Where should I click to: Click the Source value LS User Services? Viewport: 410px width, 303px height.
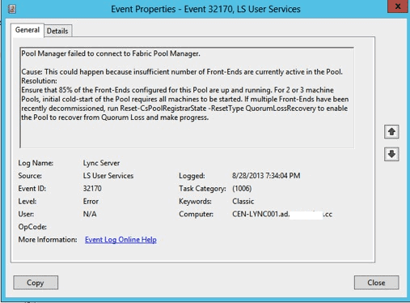tap(108, 176)
